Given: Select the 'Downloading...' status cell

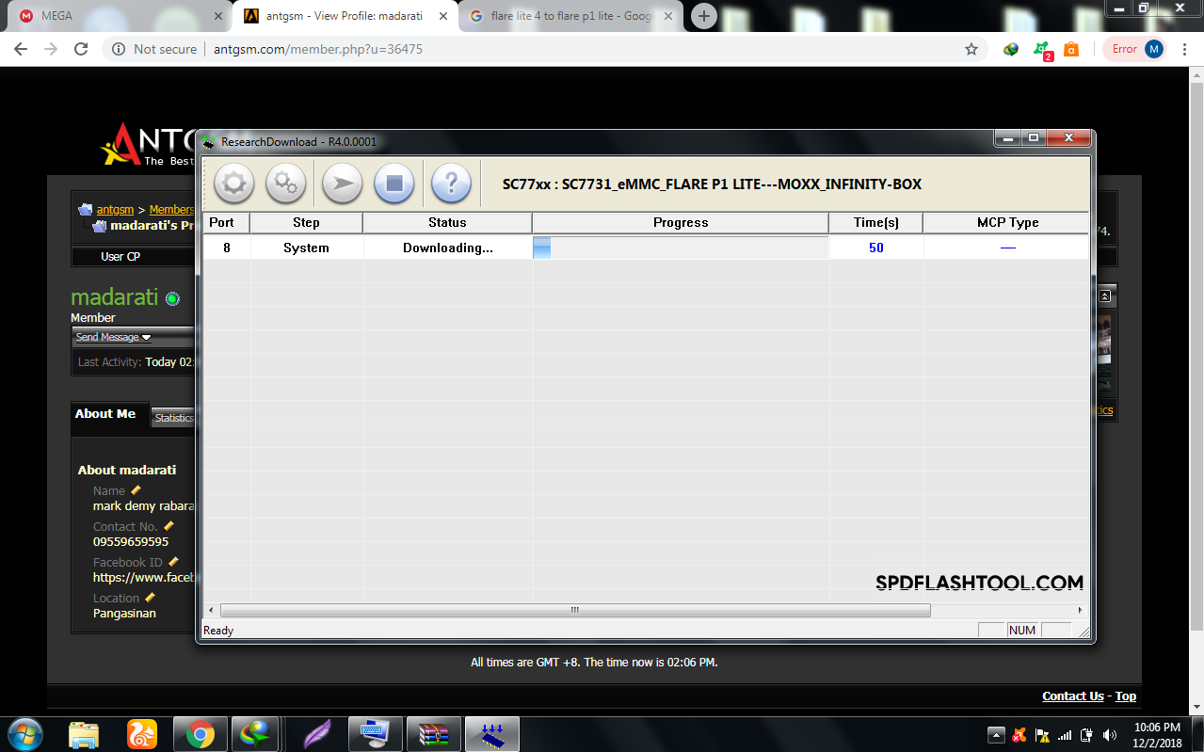Looking at the screenshot, I should tap(447, 248).
